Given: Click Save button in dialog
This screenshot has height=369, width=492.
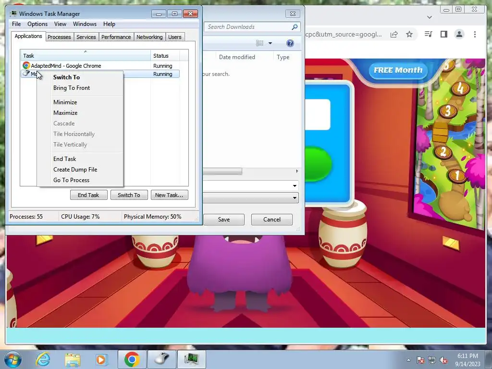Looking at the screenshot, I should coord(224,219).
